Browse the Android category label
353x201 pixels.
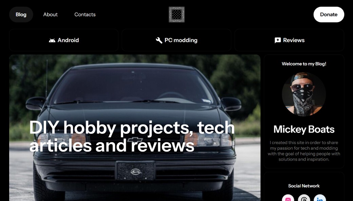[x=68, y=40]
